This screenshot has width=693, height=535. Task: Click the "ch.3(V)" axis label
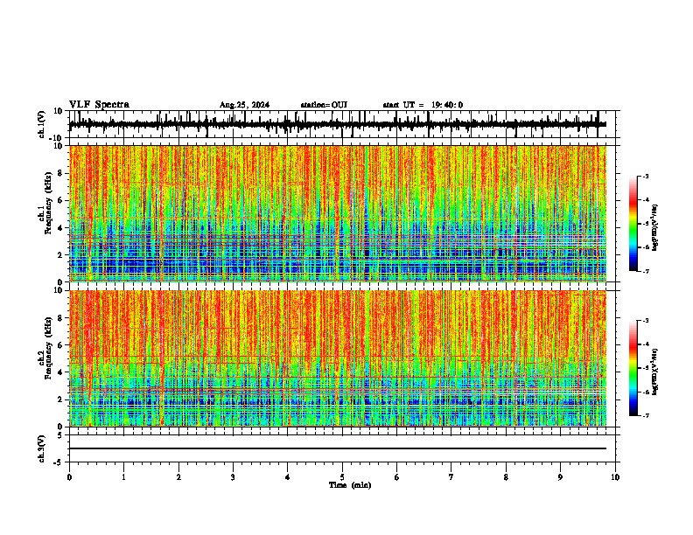coord(42,448)
